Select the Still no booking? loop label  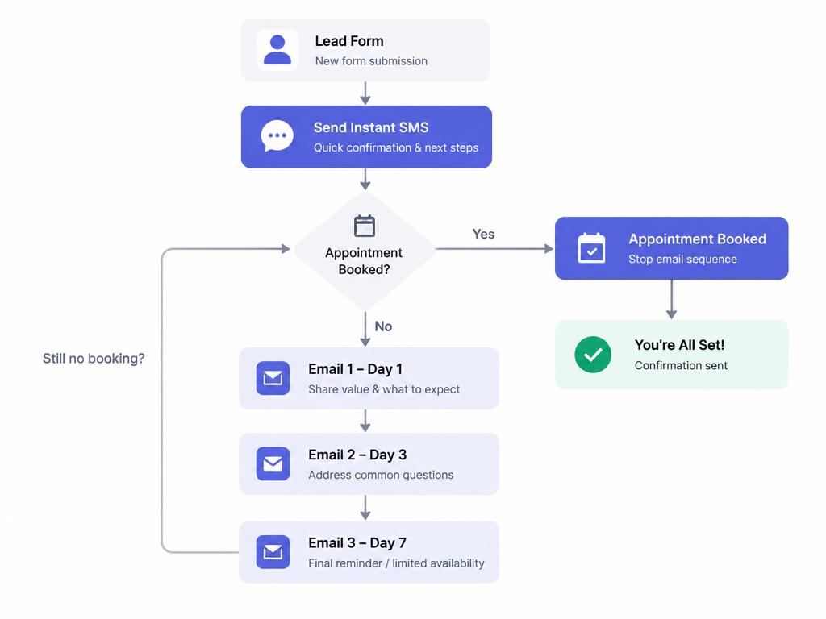pos(94,359)
